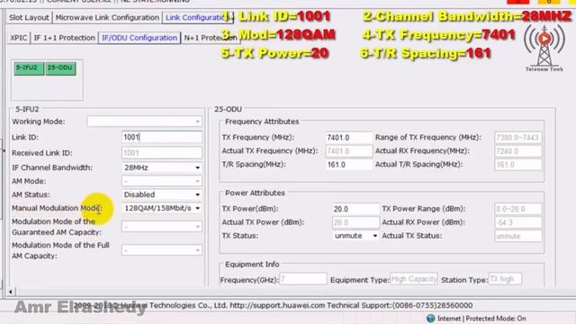Image resolution: width=576 pixels, height=324 pixels.
Task: Click the Range of TX Frequency field
Action: pyautogui.click(x=518, y=138)
